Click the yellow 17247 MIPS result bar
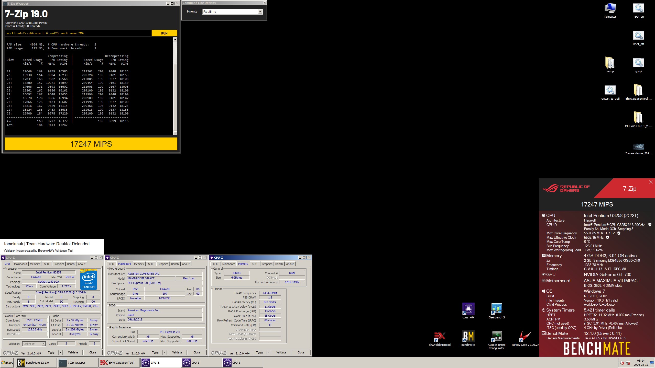655x368 pixels. tap(91, 144)
